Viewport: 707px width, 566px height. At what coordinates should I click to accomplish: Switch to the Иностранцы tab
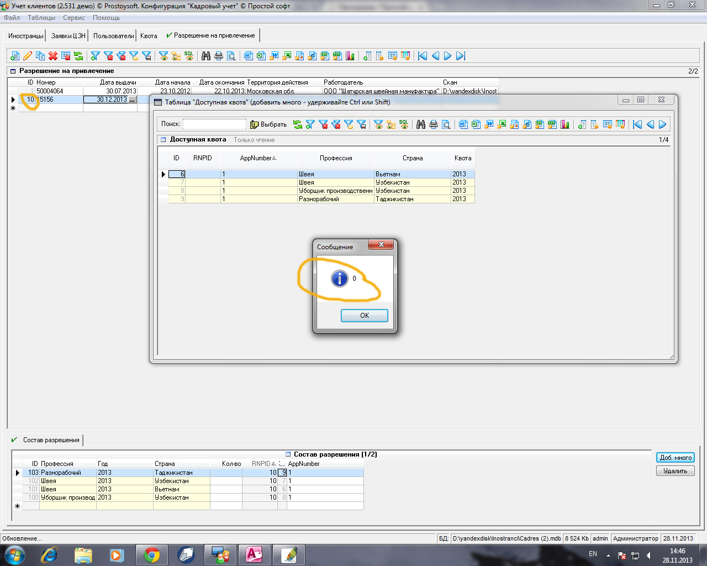pos(25,36)
